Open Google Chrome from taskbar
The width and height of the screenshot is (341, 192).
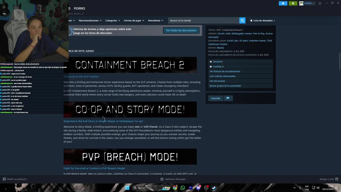pyautogui.click(x=175, y=188)
